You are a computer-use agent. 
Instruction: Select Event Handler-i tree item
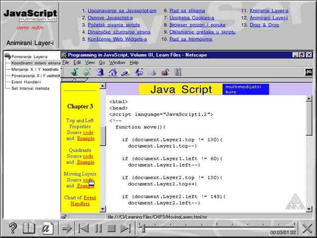click(26, 82)
